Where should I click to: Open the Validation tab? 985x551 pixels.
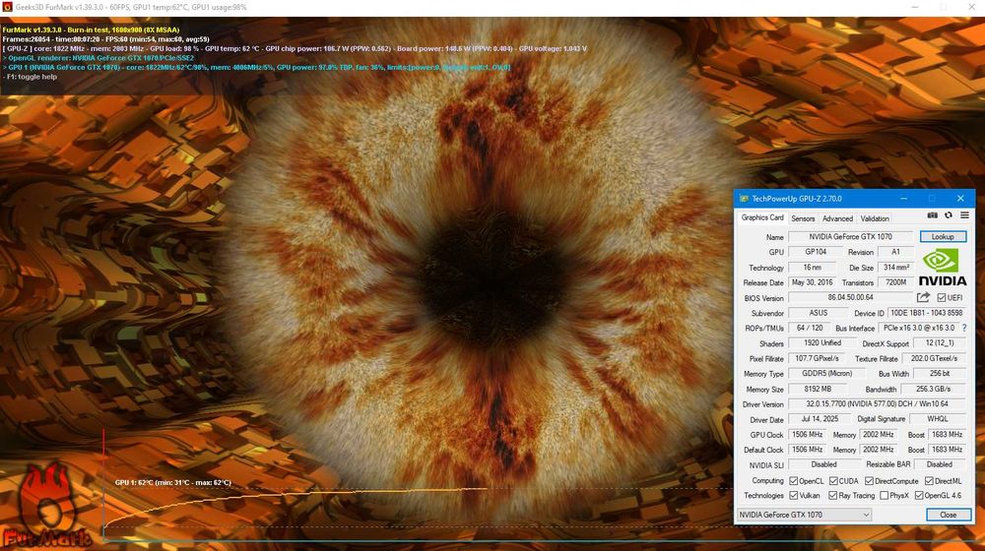click(x=875, y=218)
